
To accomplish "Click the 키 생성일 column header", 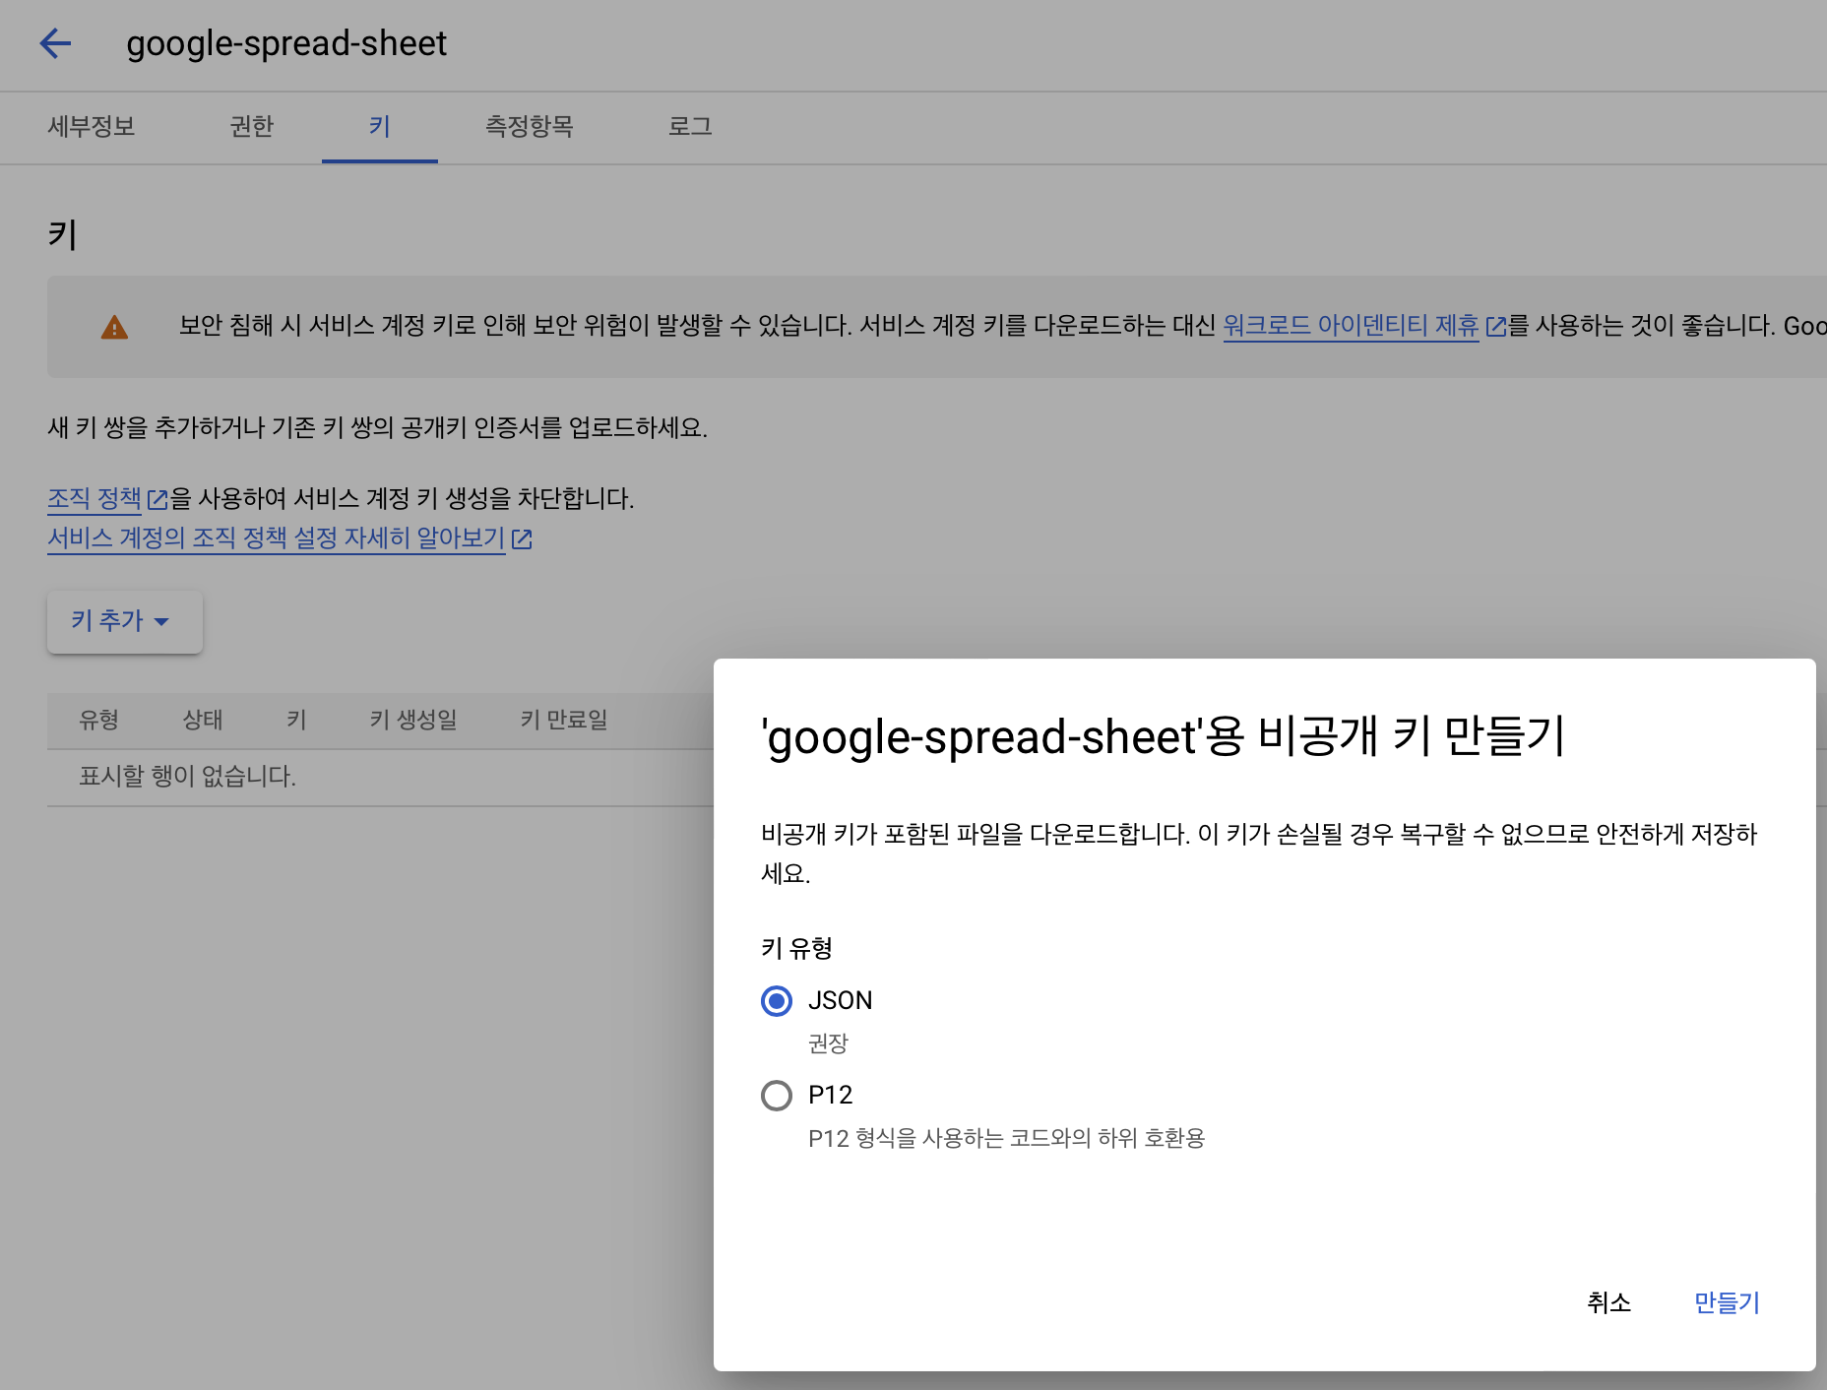I will click(413, 720).
